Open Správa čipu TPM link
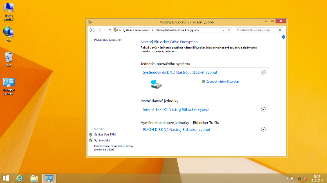327x183 pixels. pyautogui.click(x=102, y=134)
